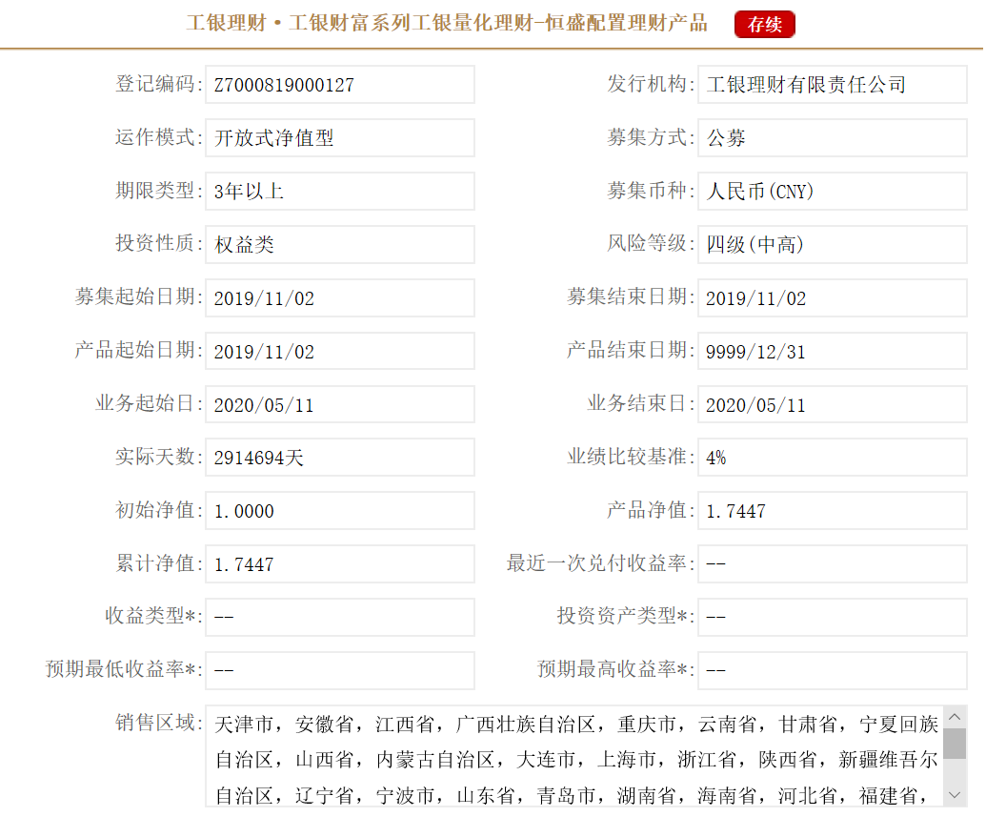Click the 业务结束日 date field
The height and width of the screenshot is (817, 986).
click(x=832, y=404)
